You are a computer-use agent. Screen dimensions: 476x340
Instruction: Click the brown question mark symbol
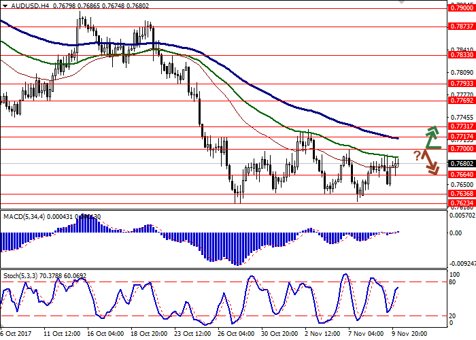[x=417, y=156]
